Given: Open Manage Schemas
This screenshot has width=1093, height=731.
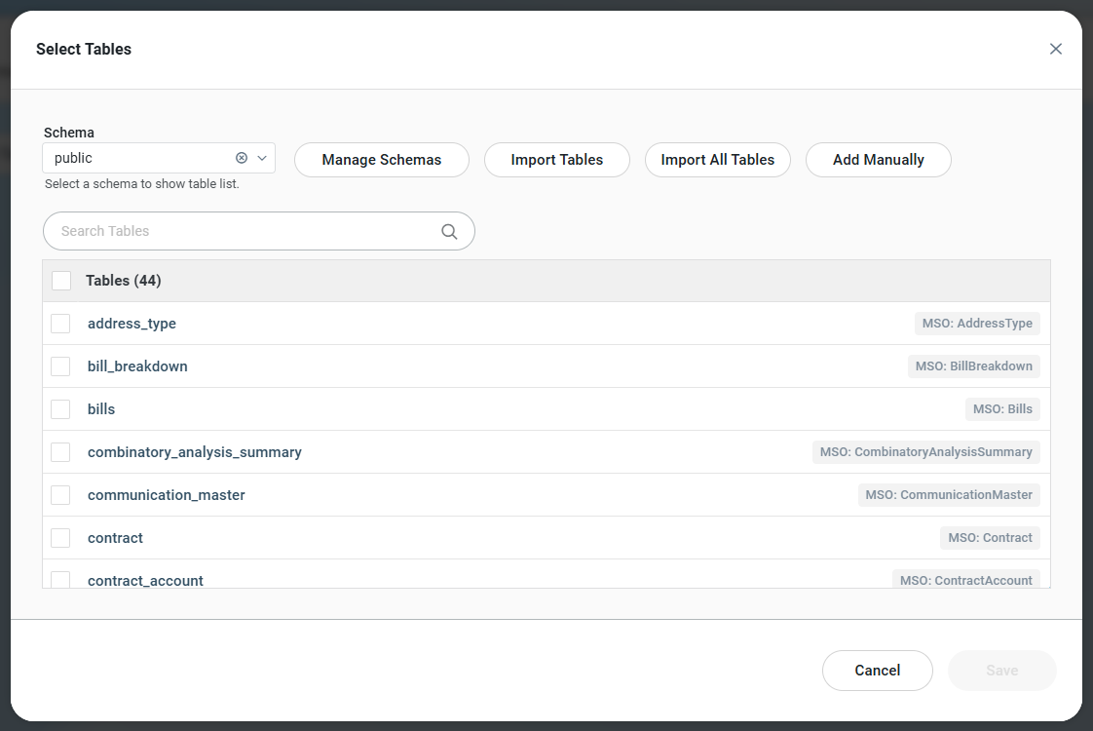Looking at the screenshot, I should 382,160.
